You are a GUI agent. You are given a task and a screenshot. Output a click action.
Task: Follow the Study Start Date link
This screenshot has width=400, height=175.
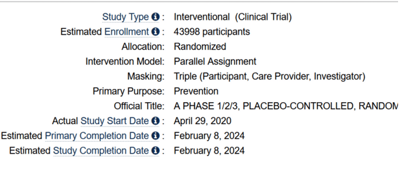[x=114, y=121]
